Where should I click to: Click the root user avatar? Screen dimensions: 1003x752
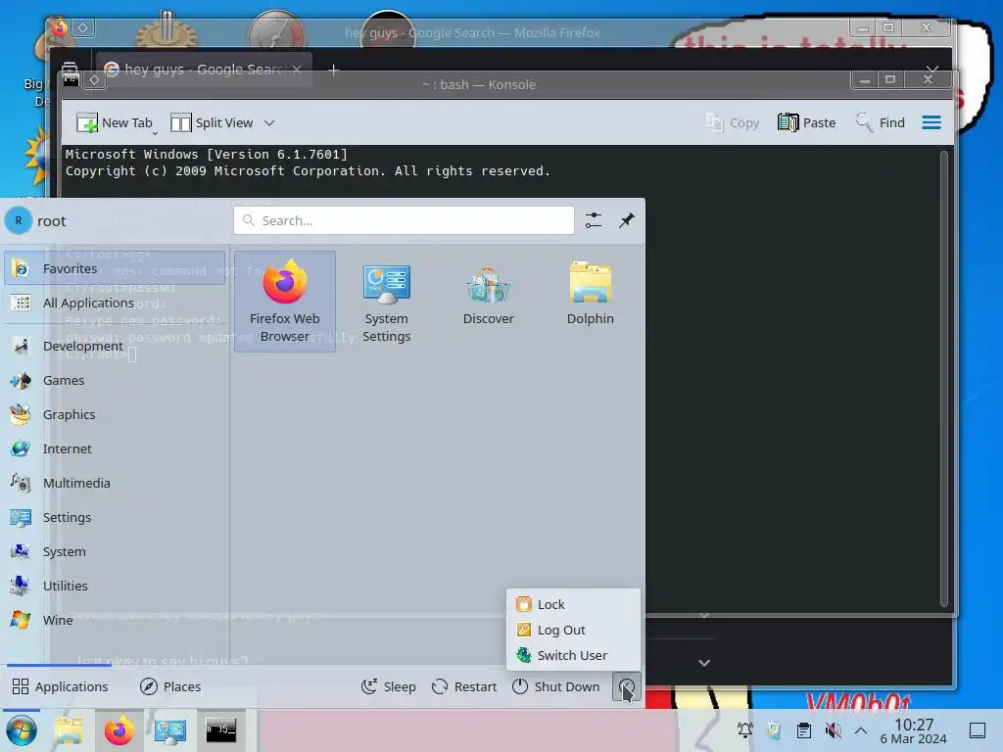point(19,220)
